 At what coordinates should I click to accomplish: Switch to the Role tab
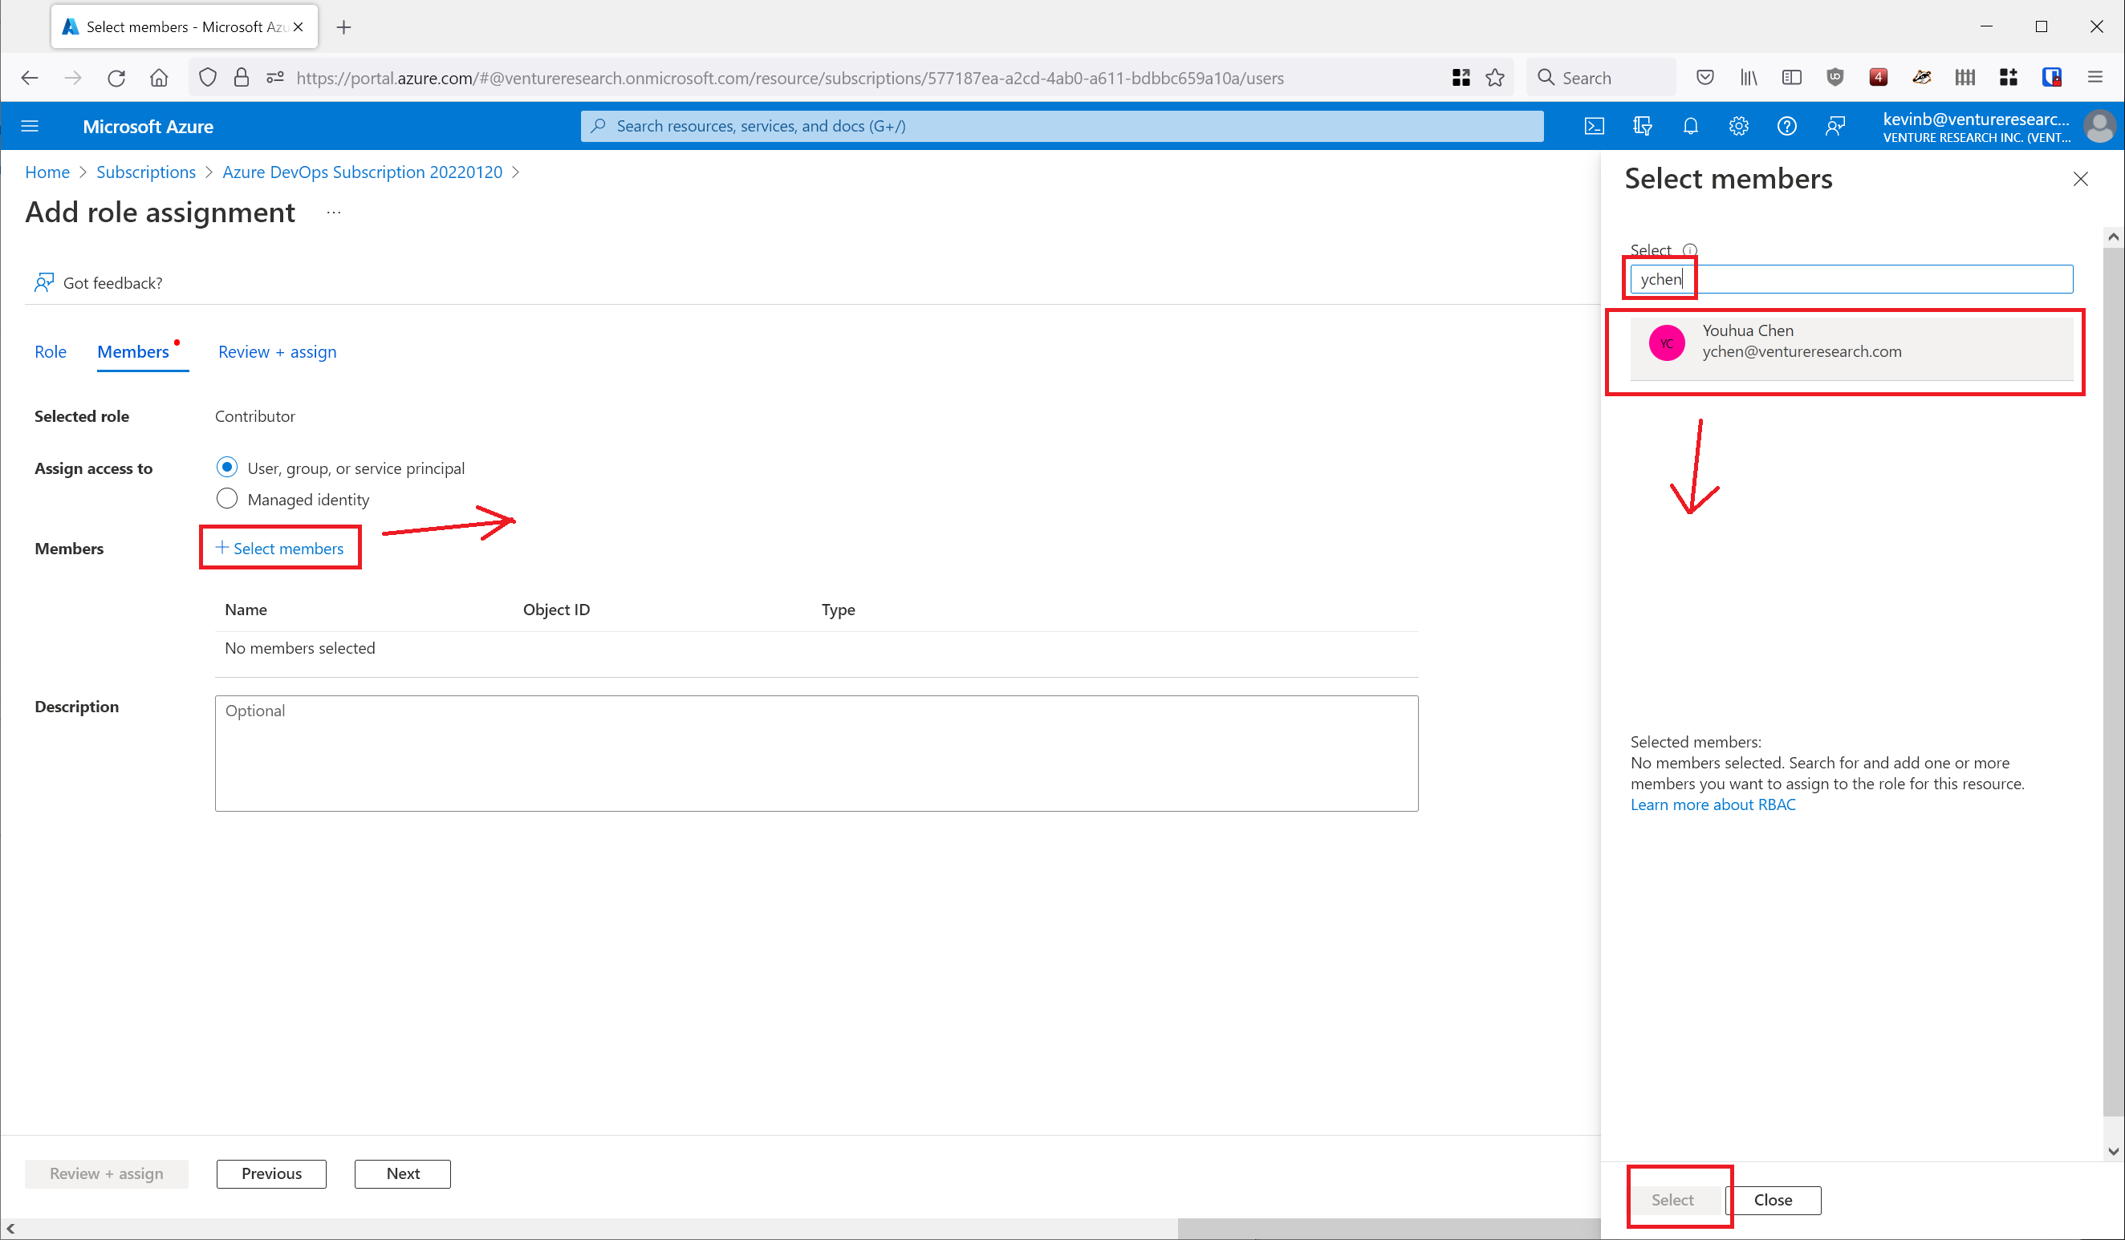(50, 351)
